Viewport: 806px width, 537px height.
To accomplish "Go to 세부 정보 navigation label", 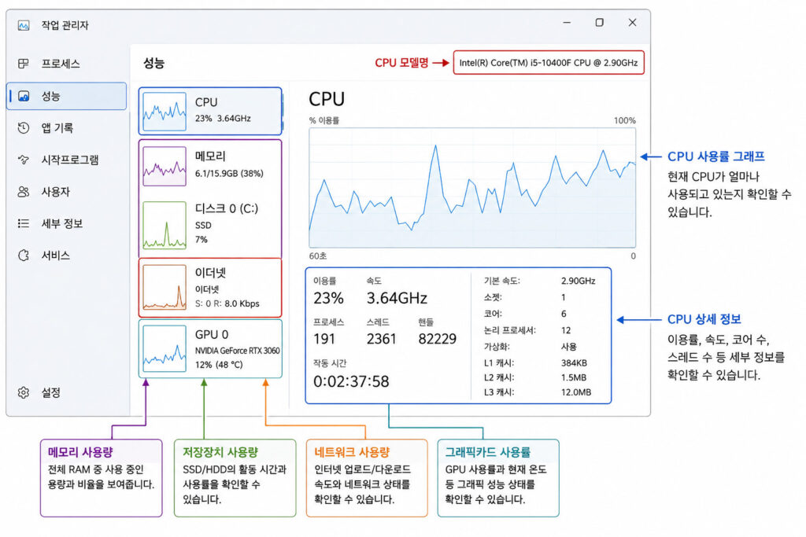I will coord(61,223).
